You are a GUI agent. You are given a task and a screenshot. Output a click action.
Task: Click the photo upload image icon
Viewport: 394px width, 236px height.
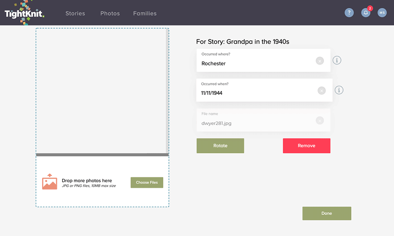pos(49,181)
